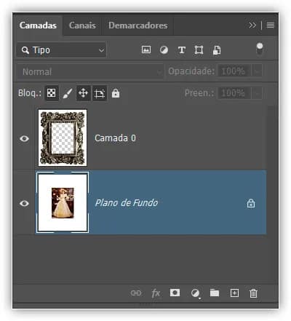The image size is (291, 321).
Task: Open the Tipo filter dropdown
Action: (x=62, y=50)
